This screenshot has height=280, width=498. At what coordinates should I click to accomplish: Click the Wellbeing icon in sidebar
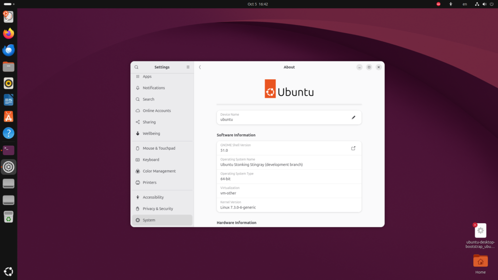(x=138, y=134)
